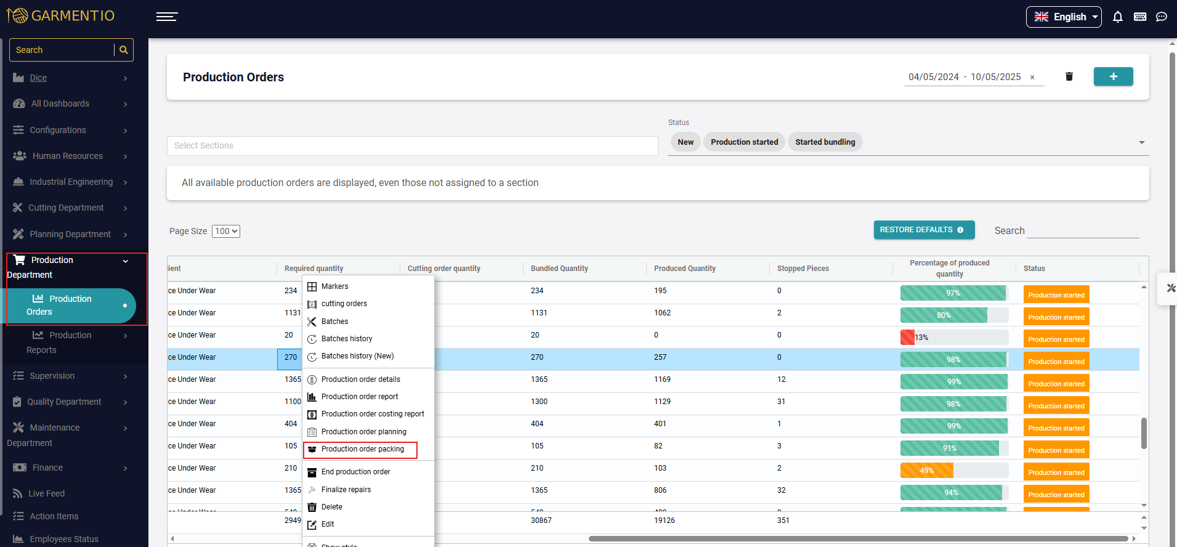Clear the date range with X
Image resolution: width=1177 pixels, height=547 pixels.
coord(1032,78)
